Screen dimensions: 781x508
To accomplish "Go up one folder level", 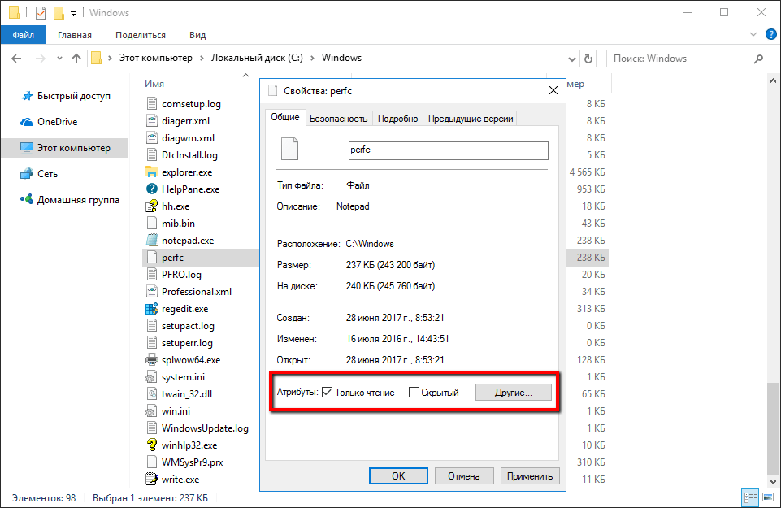I will [76, 58].
